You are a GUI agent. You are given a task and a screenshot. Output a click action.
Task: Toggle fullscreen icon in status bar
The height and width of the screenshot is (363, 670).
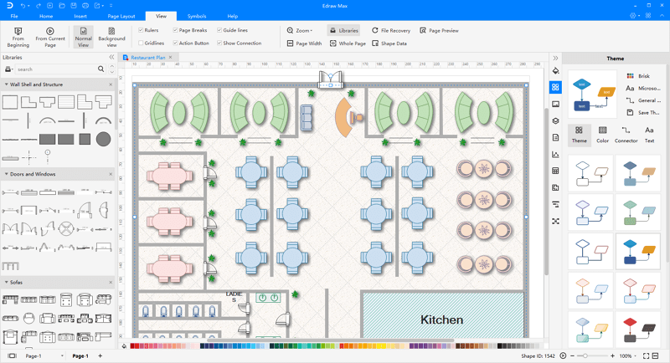[646, 355]
